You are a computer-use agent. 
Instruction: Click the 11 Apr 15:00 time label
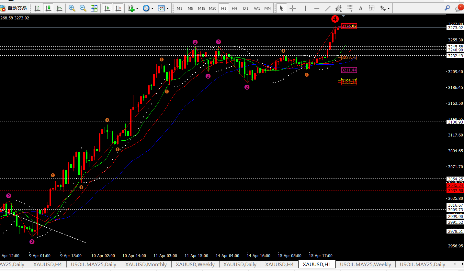click(x=197, y=256)
